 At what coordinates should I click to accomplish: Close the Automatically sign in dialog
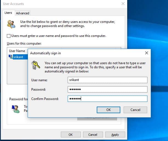point(146,53)
